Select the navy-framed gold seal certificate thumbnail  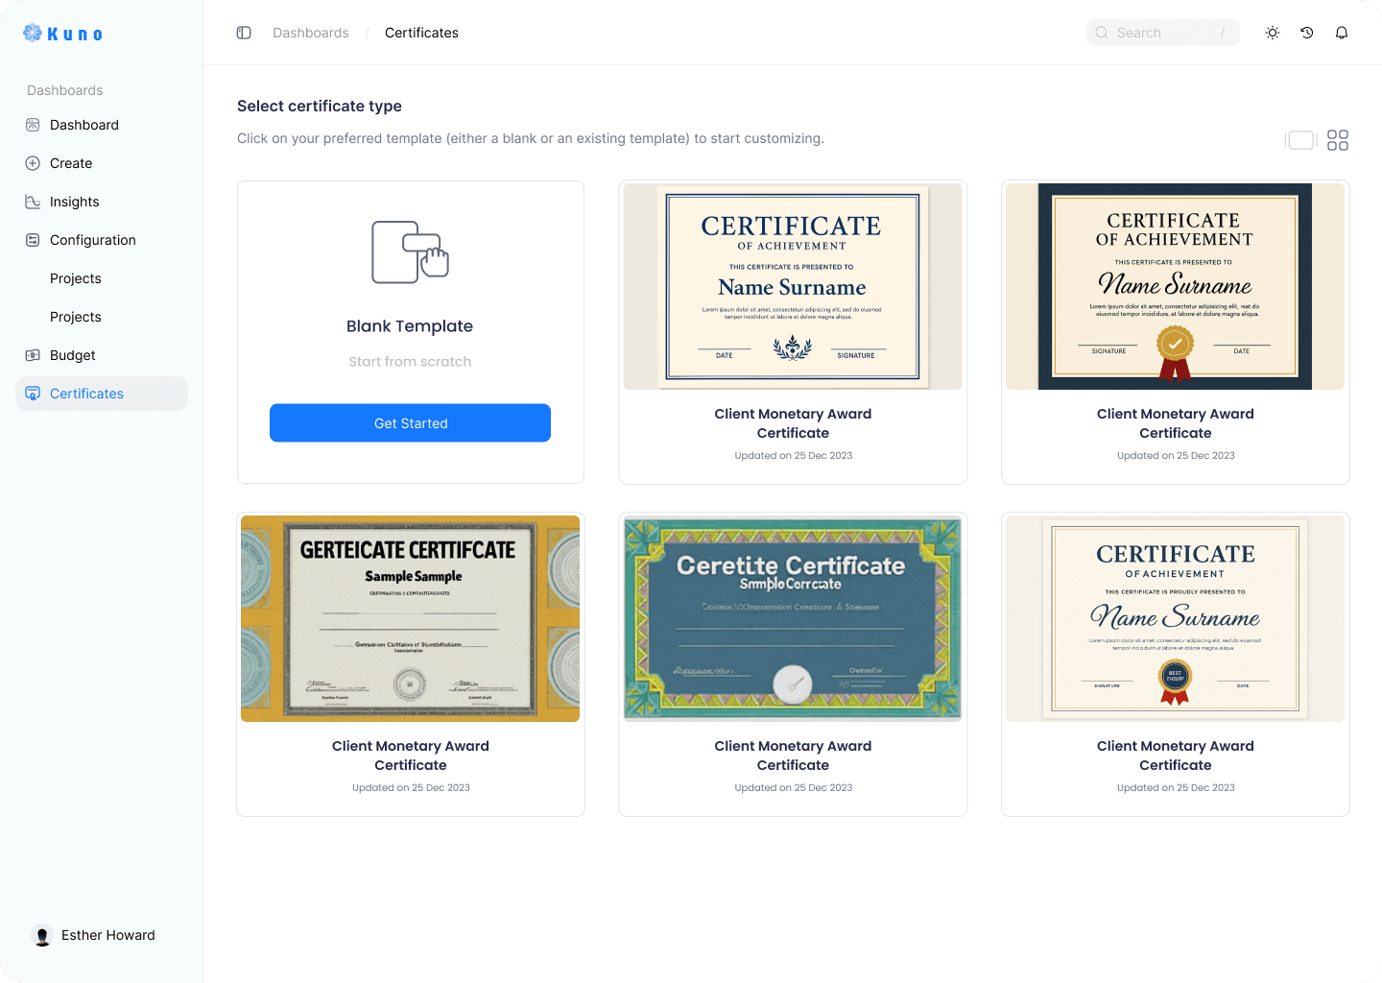[1175, 286]
